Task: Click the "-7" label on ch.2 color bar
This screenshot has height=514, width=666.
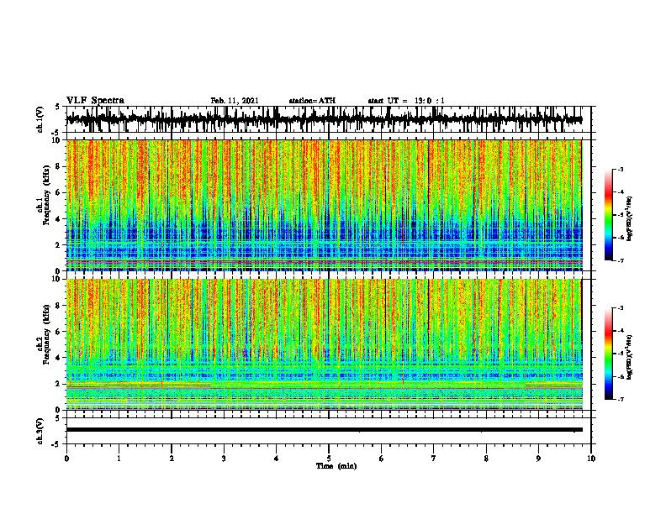Action: (x=621, y=400)
